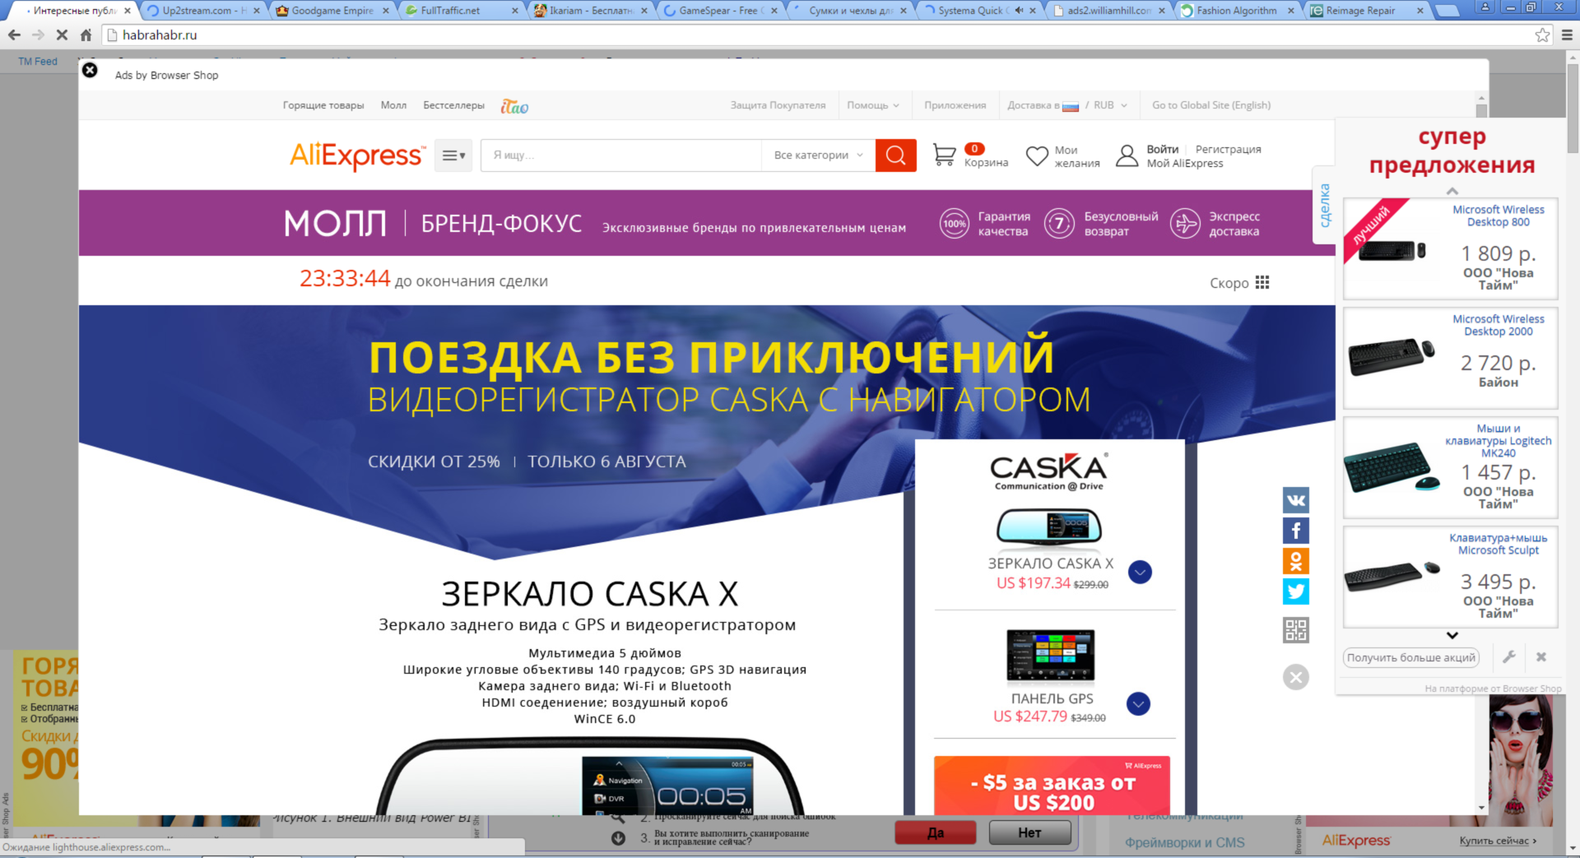Expand the 'Панель GPS' product arrow
Screen dimensions: 1580x858
click(1138, 703)
